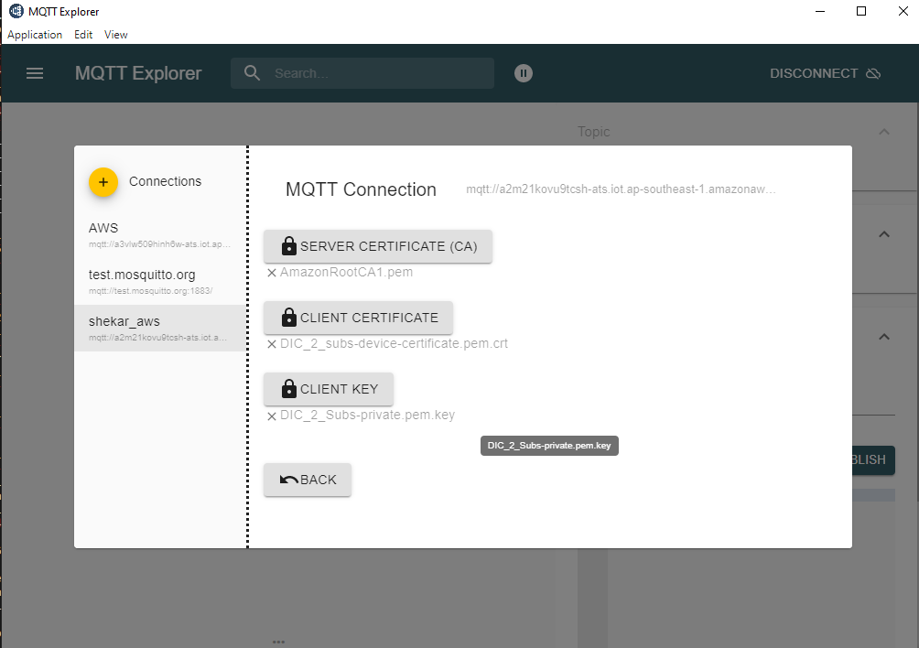Remove DIC_2_Subs-private.pem.key via X
This screenshot has width=919, height=648.
[272, 415]
